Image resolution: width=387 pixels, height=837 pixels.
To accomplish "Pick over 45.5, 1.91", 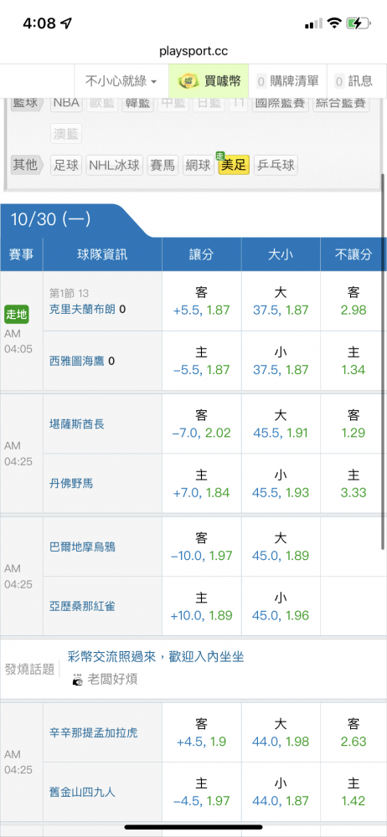I will 281,424.
